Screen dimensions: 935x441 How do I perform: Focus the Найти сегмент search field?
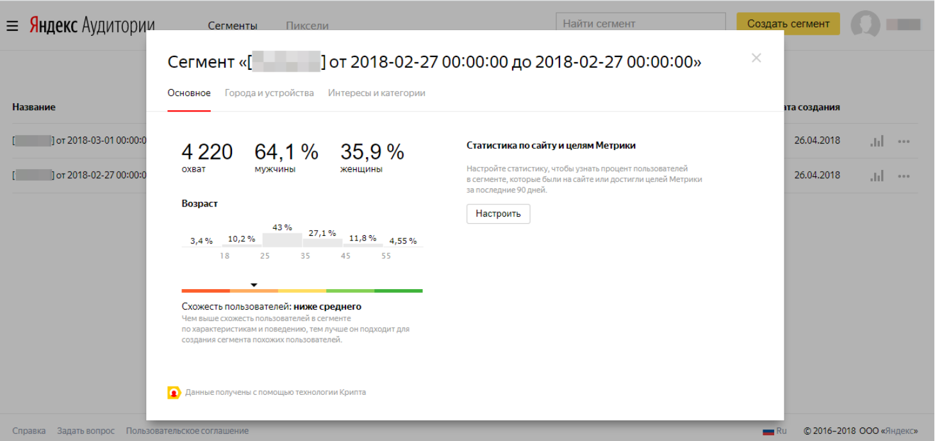tap(641, 24)
